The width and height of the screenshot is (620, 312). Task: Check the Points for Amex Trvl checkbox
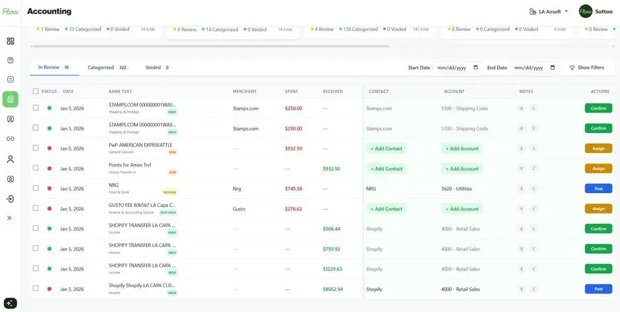35,168
